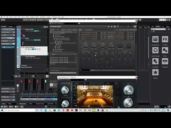Open the Help menu
The width and height of the screenshot is (171, 128).
(62, 17)
